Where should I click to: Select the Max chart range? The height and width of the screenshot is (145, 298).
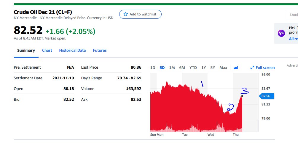[x=223, y=68]
